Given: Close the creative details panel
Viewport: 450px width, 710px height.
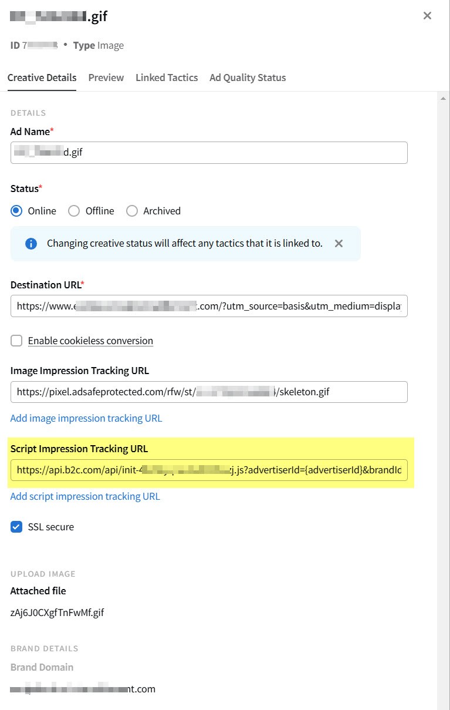Looking at the screenshot, I should [x=427, y=16].
